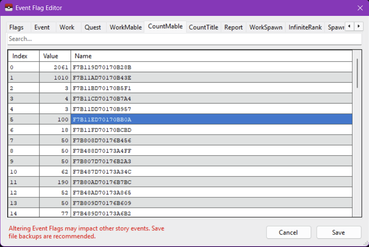Open the WorkMable tab
The width and height of the screenshot is (369, 247).
[126, 27]
